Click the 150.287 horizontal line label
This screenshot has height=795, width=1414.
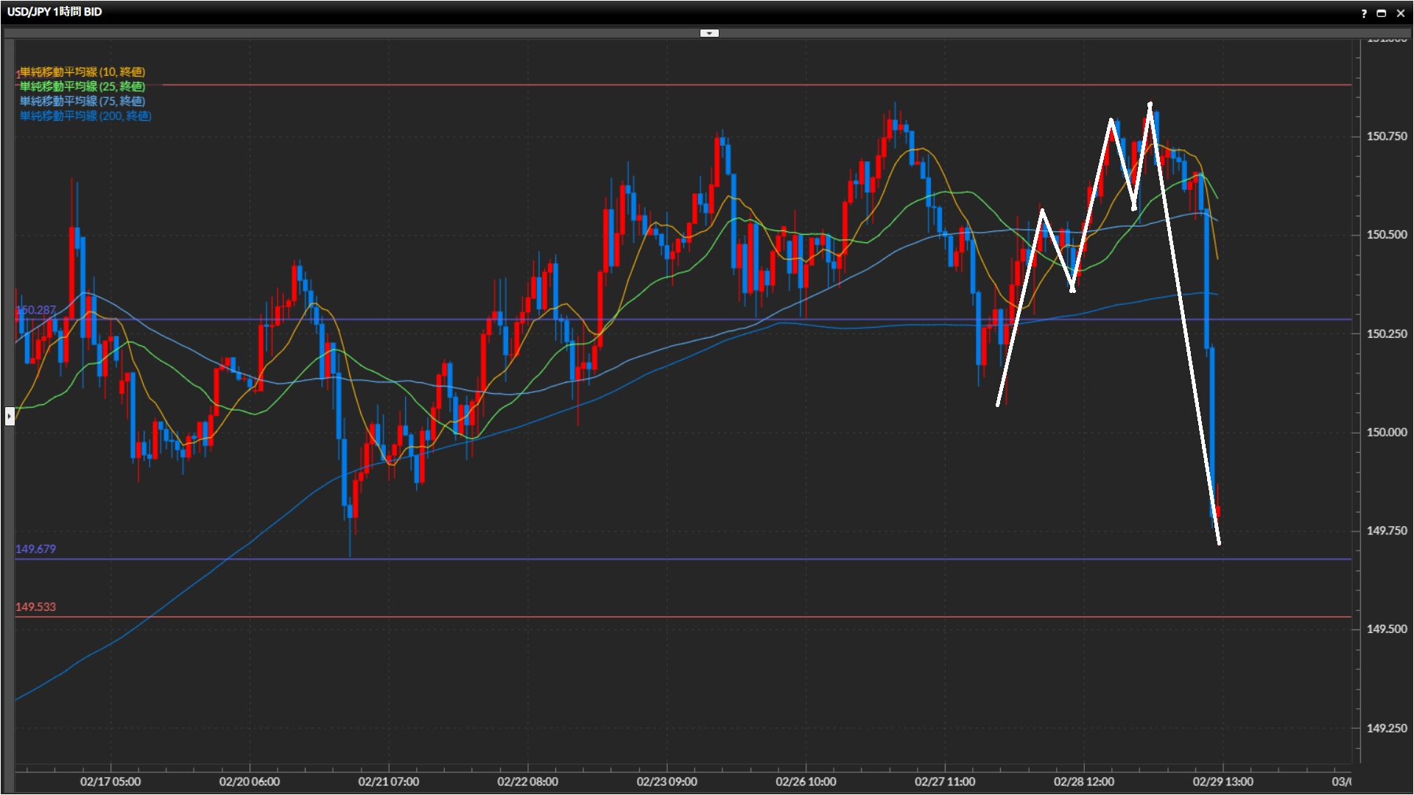click(35, 310)
